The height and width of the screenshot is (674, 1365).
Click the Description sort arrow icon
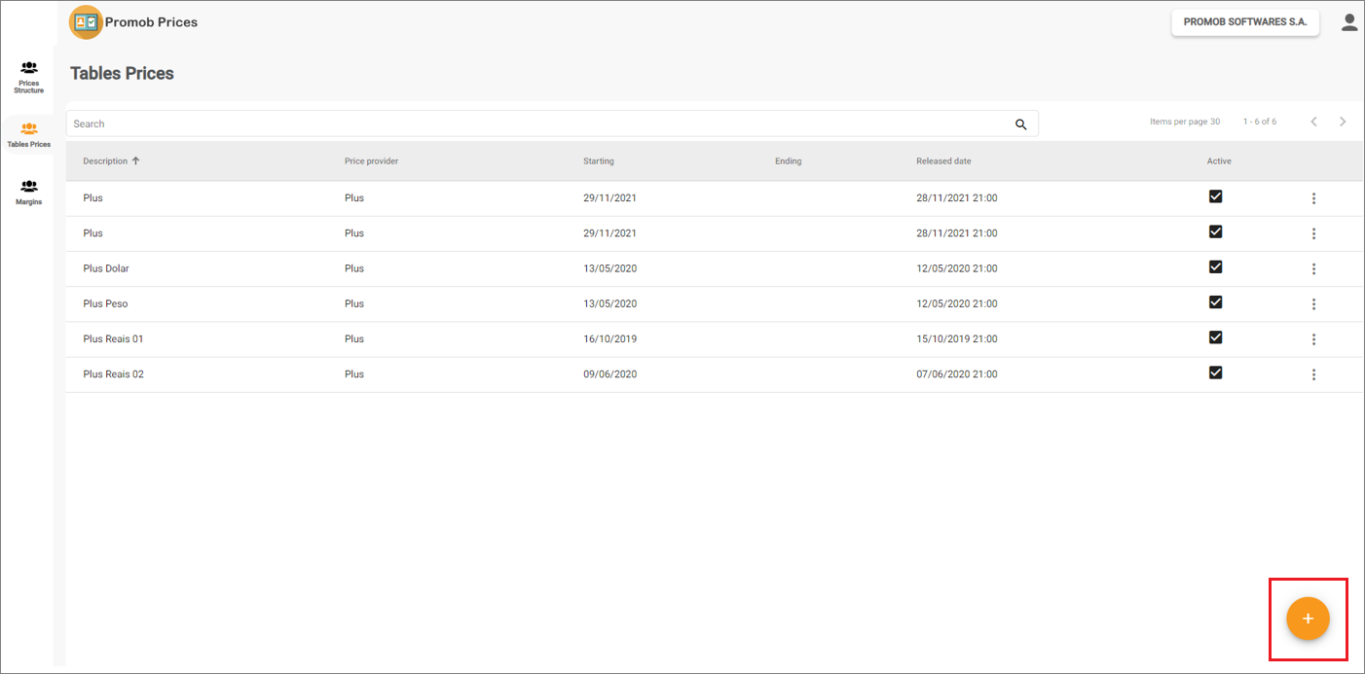point(135,160)
